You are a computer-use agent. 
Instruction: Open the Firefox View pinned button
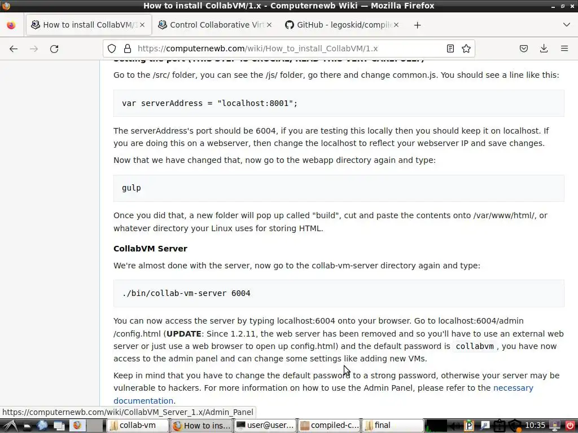[11, 25]
